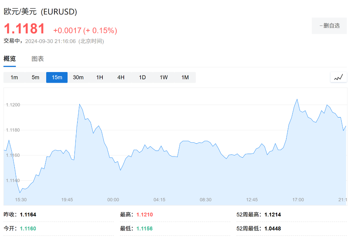Screen dimensions: 353x244
Task: Switch to the 概览 tab
Action: point(10,59)
